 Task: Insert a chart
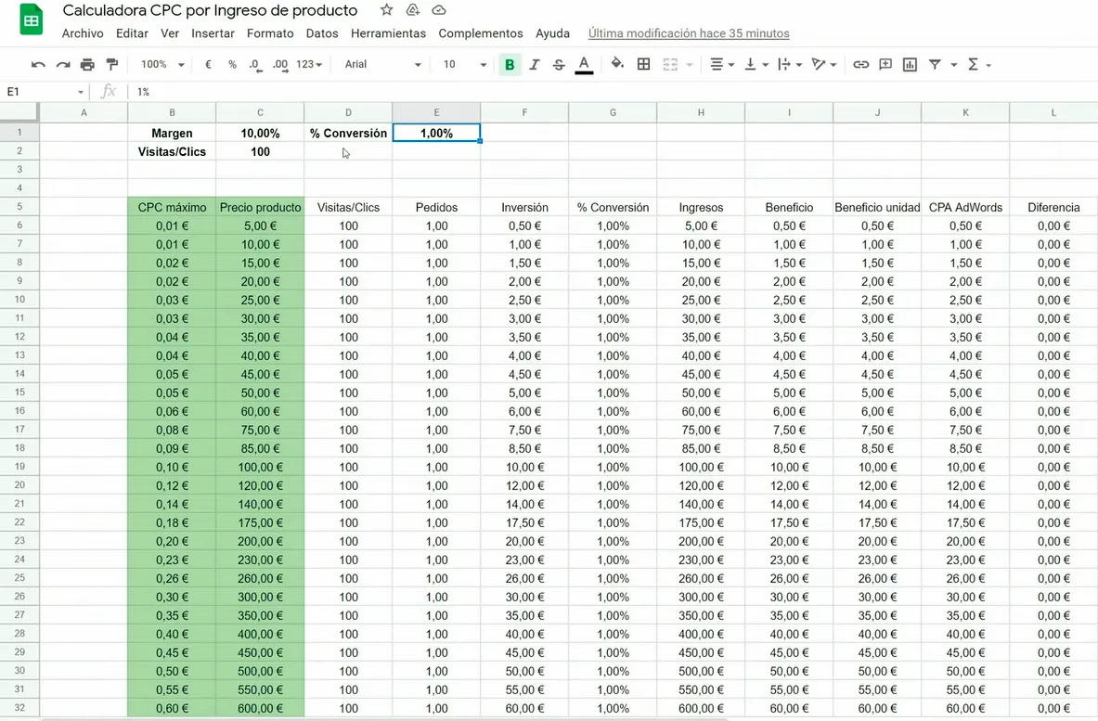[x=911, y=64]
